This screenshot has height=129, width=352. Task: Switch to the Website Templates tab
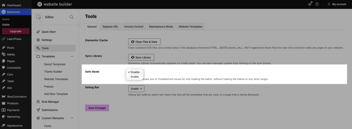click(190, 27)
